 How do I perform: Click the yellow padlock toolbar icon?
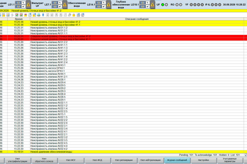click(74, 15)
